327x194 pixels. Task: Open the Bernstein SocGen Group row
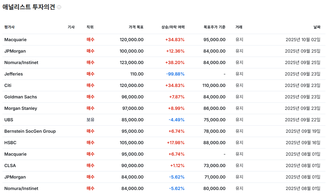164,131
